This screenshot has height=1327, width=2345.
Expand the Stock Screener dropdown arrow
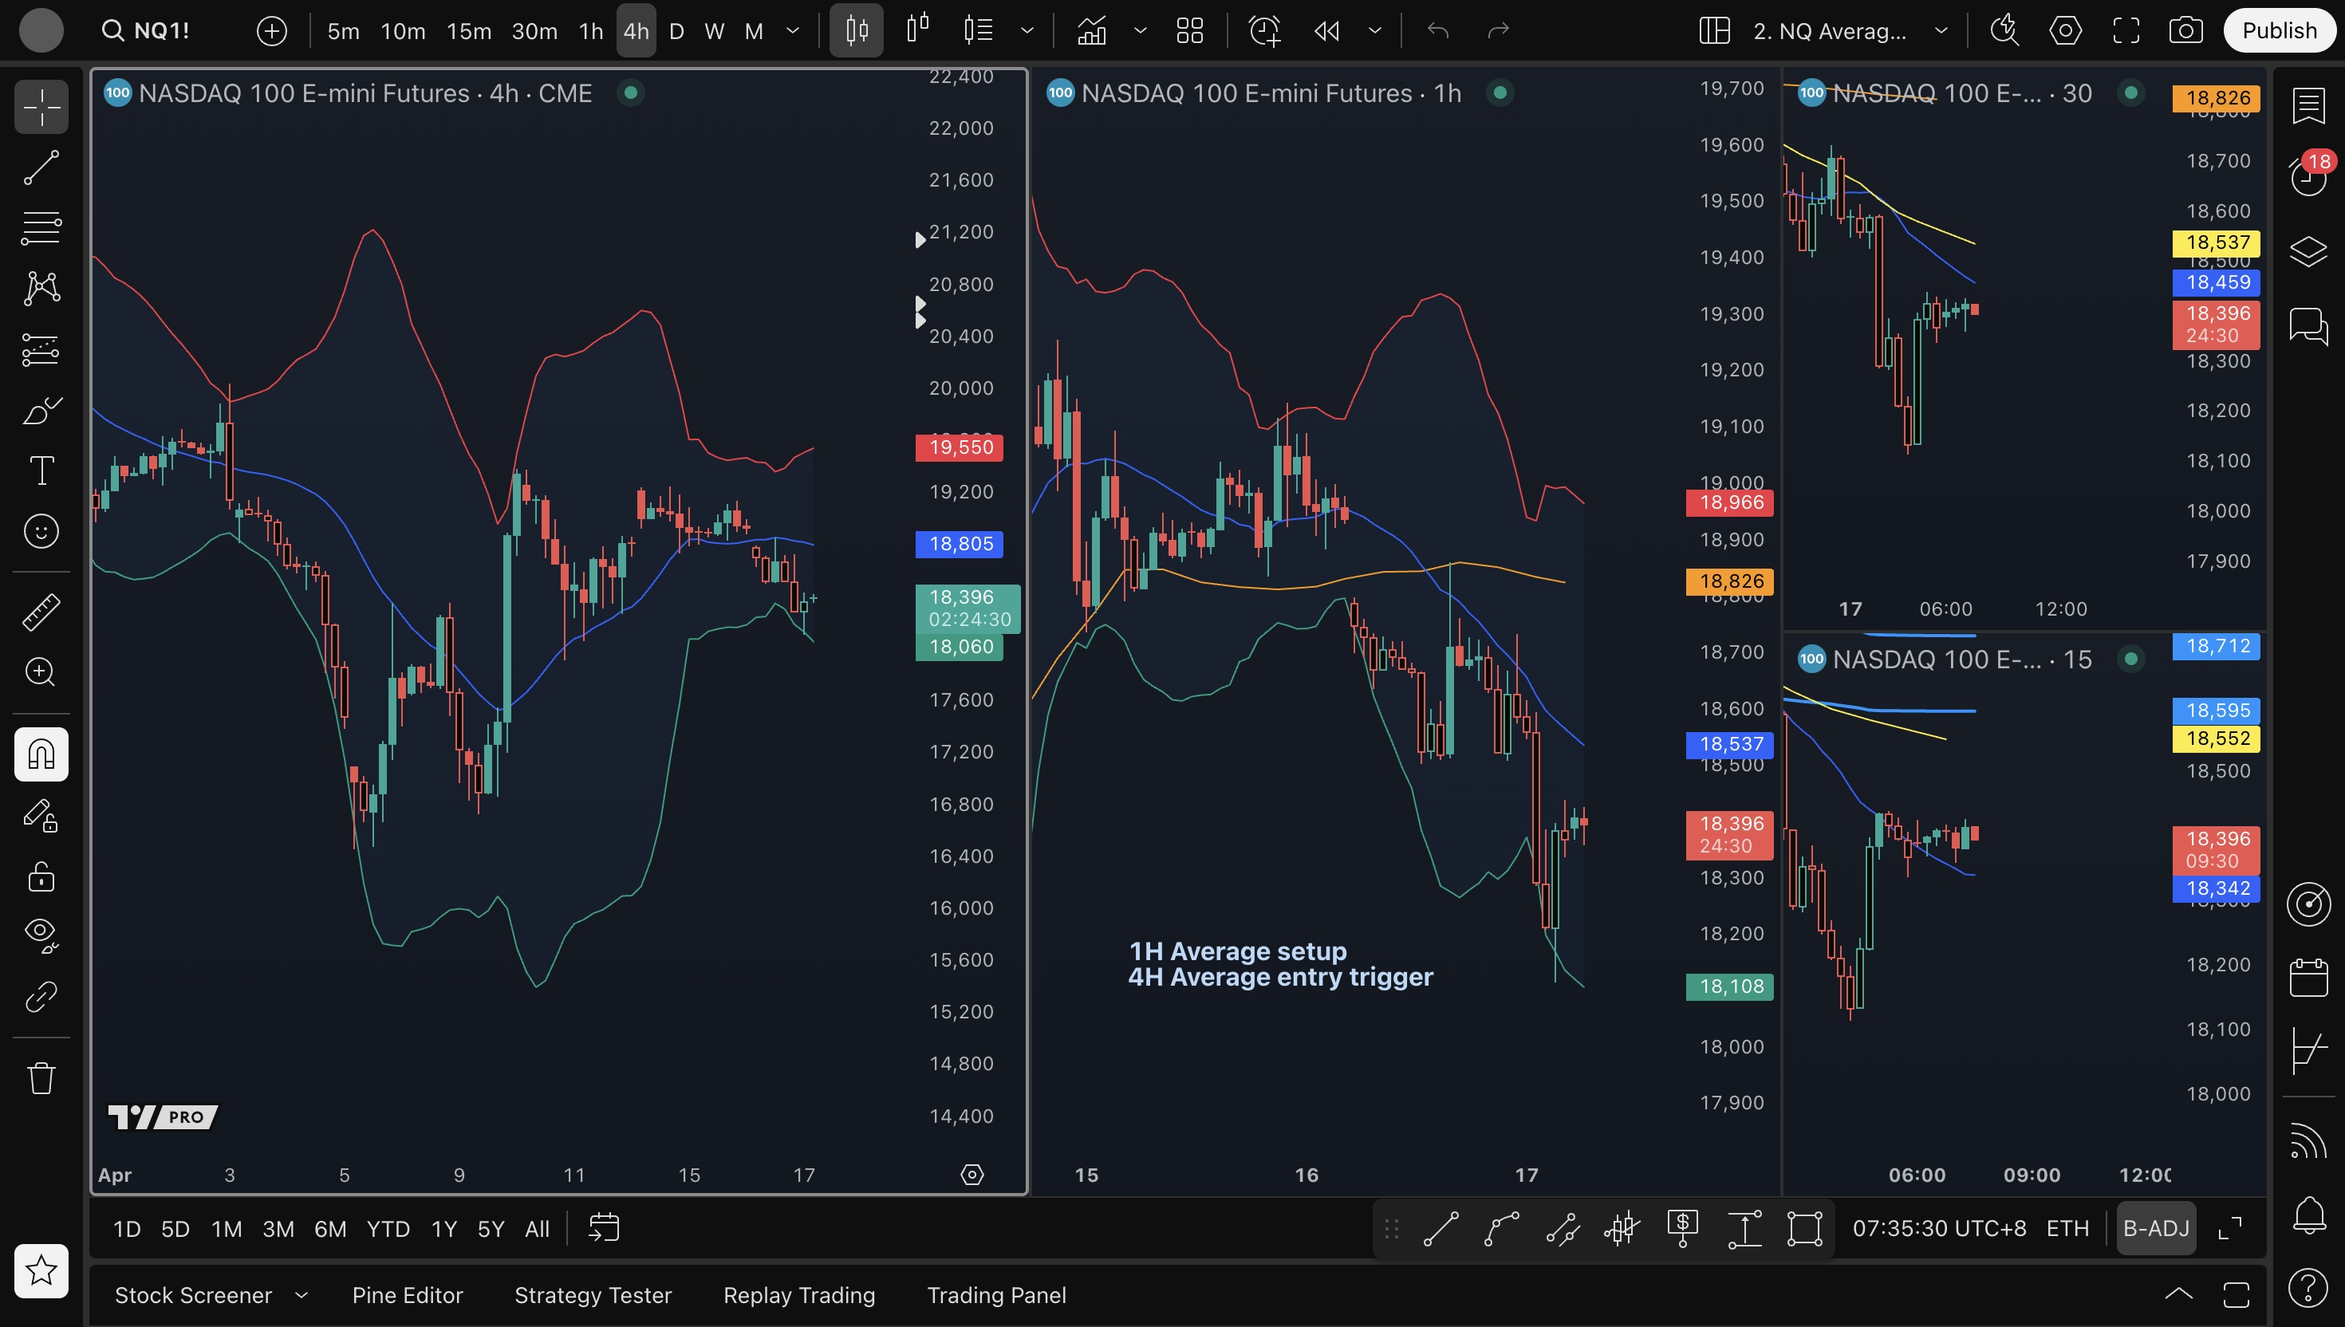[301, 1295]
